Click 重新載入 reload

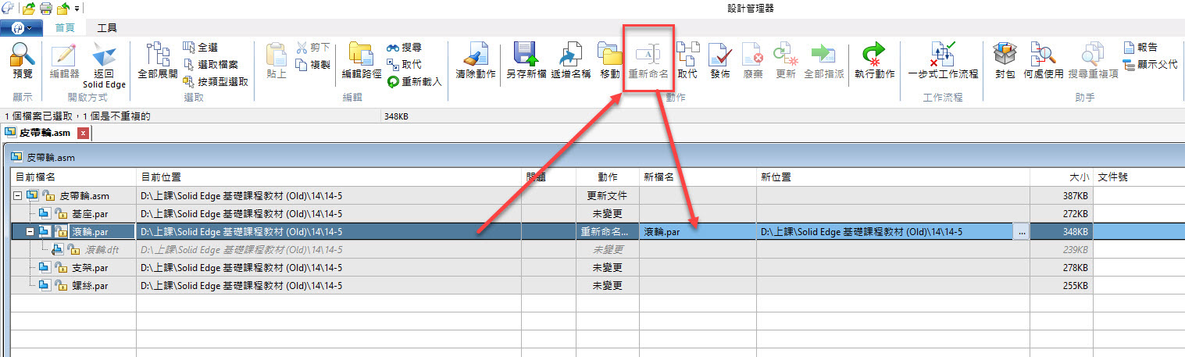(x=416, y=81)
